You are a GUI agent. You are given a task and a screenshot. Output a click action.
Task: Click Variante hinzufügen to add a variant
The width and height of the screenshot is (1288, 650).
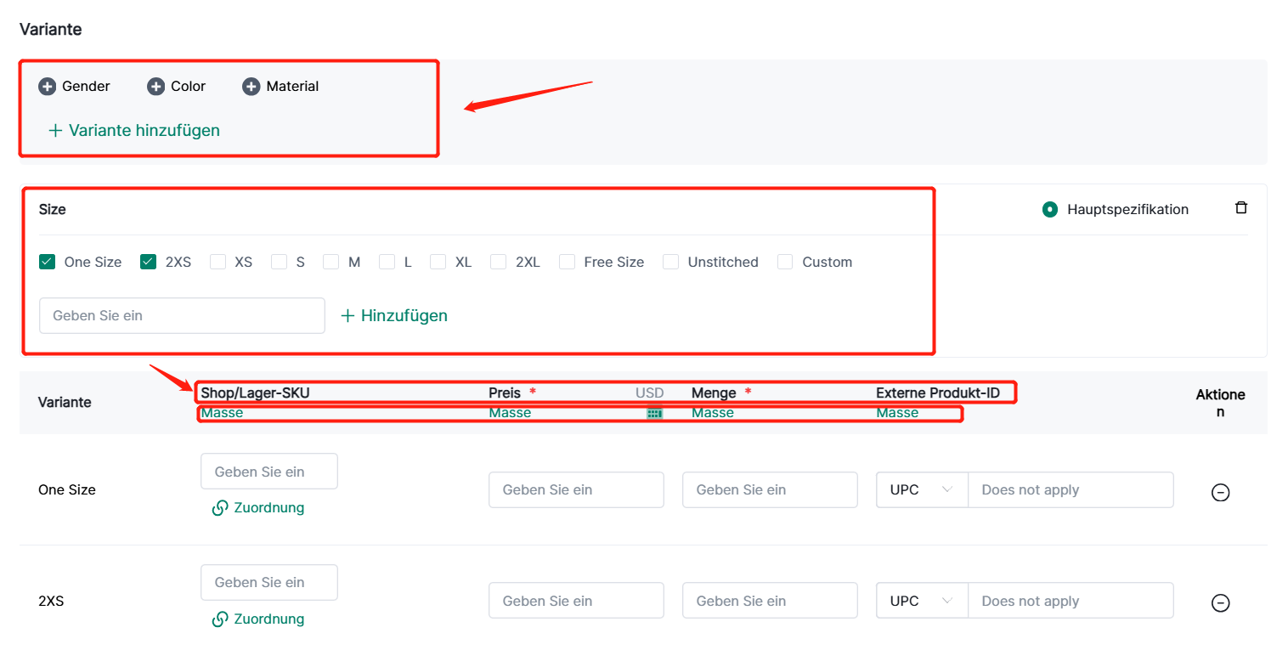tap(134, 131)
